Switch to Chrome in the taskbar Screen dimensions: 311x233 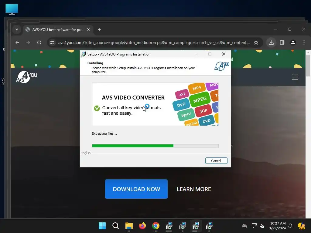tap(156, 226)
